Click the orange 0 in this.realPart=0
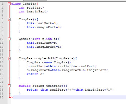The image size is (126, 104). 55,23
